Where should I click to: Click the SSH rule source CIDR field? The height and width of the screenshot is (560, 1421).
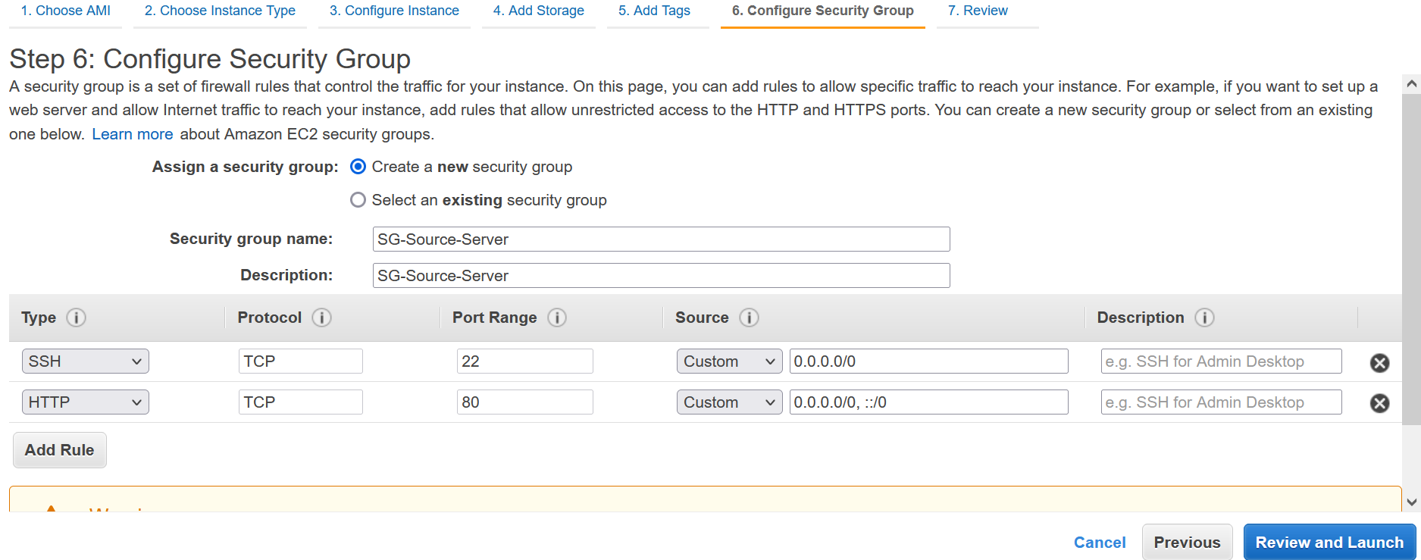point(928,361)
